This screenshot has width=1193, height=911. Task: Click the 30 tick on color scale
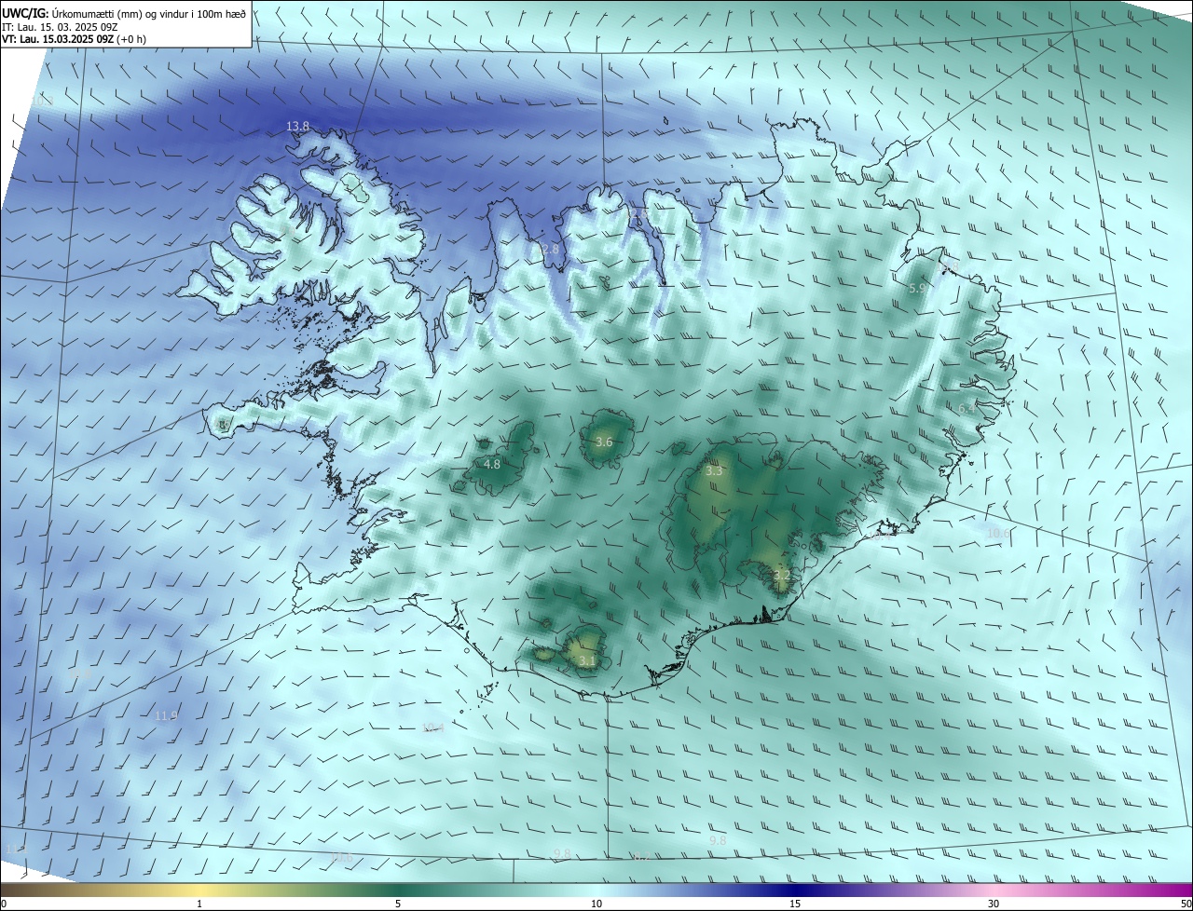994,904
